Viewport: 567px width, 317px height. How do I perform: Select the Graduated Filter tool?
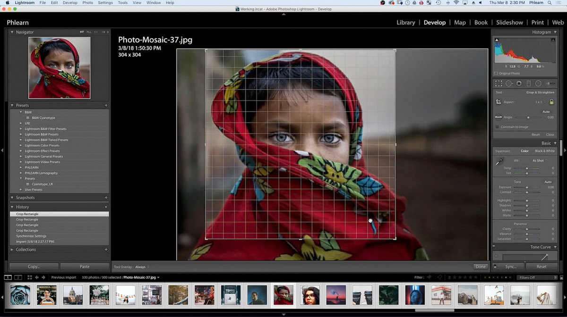(x=529, y=83)
